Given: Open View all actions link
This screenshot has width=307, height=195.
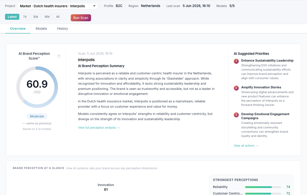Looking at the screenshot, I should pos(246,146).
